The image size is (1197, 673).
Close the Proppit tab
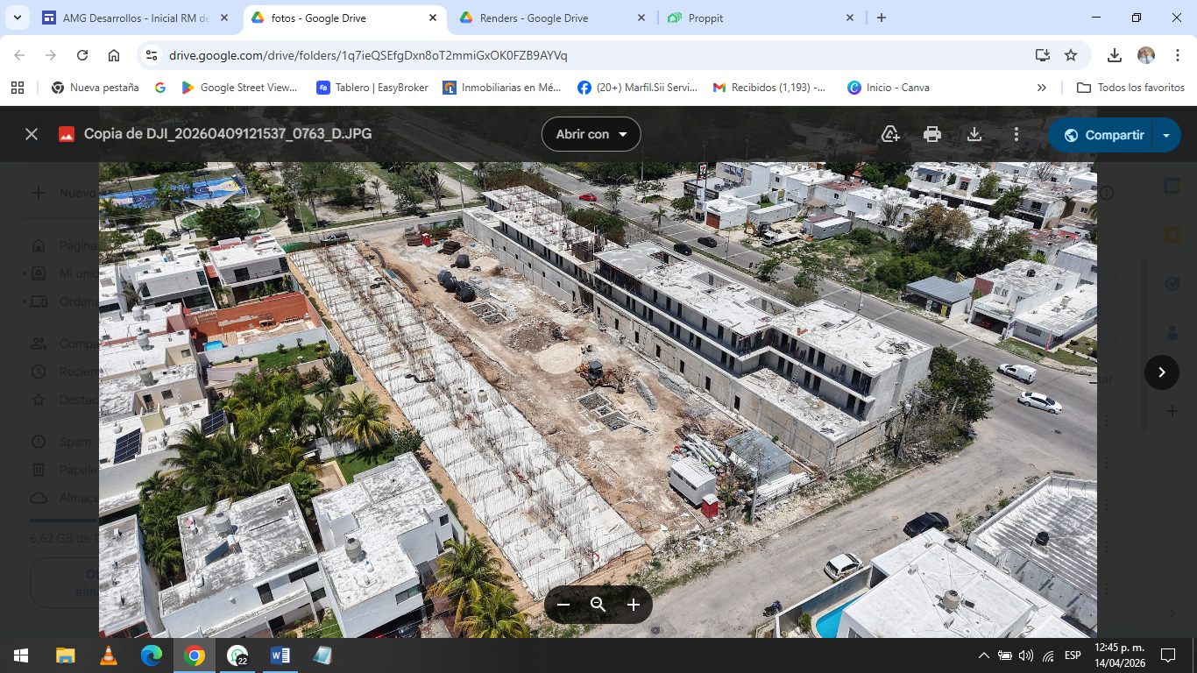pyautogui.click(x=850, y=18)
